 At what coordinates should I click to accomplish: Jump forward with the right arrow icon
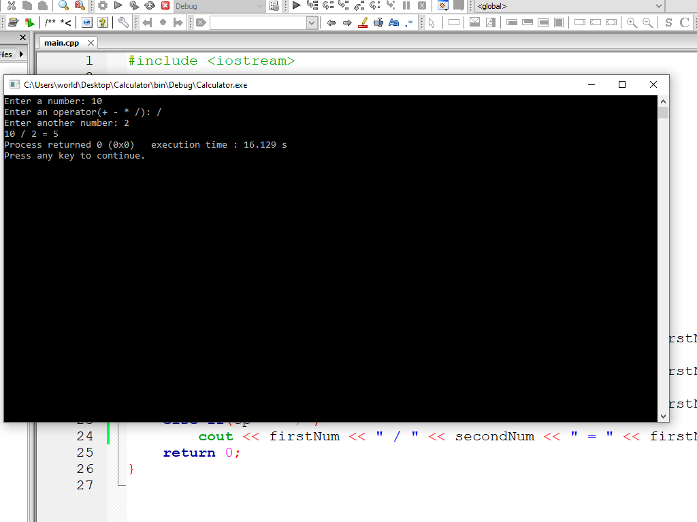point(178,22)
